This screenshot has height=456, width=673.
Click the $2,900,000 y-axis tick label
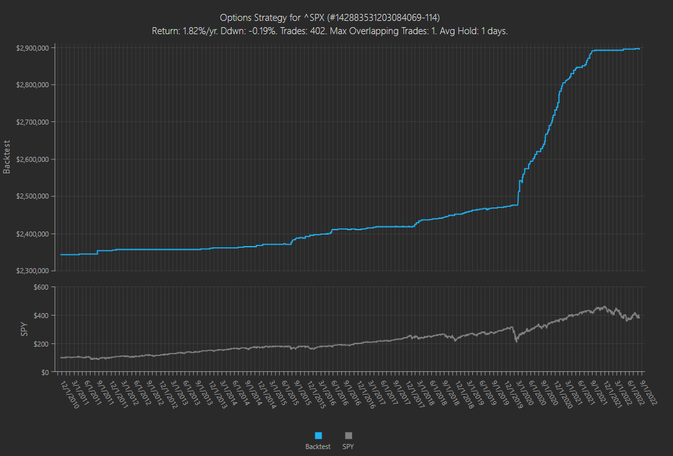click(33, 48)
